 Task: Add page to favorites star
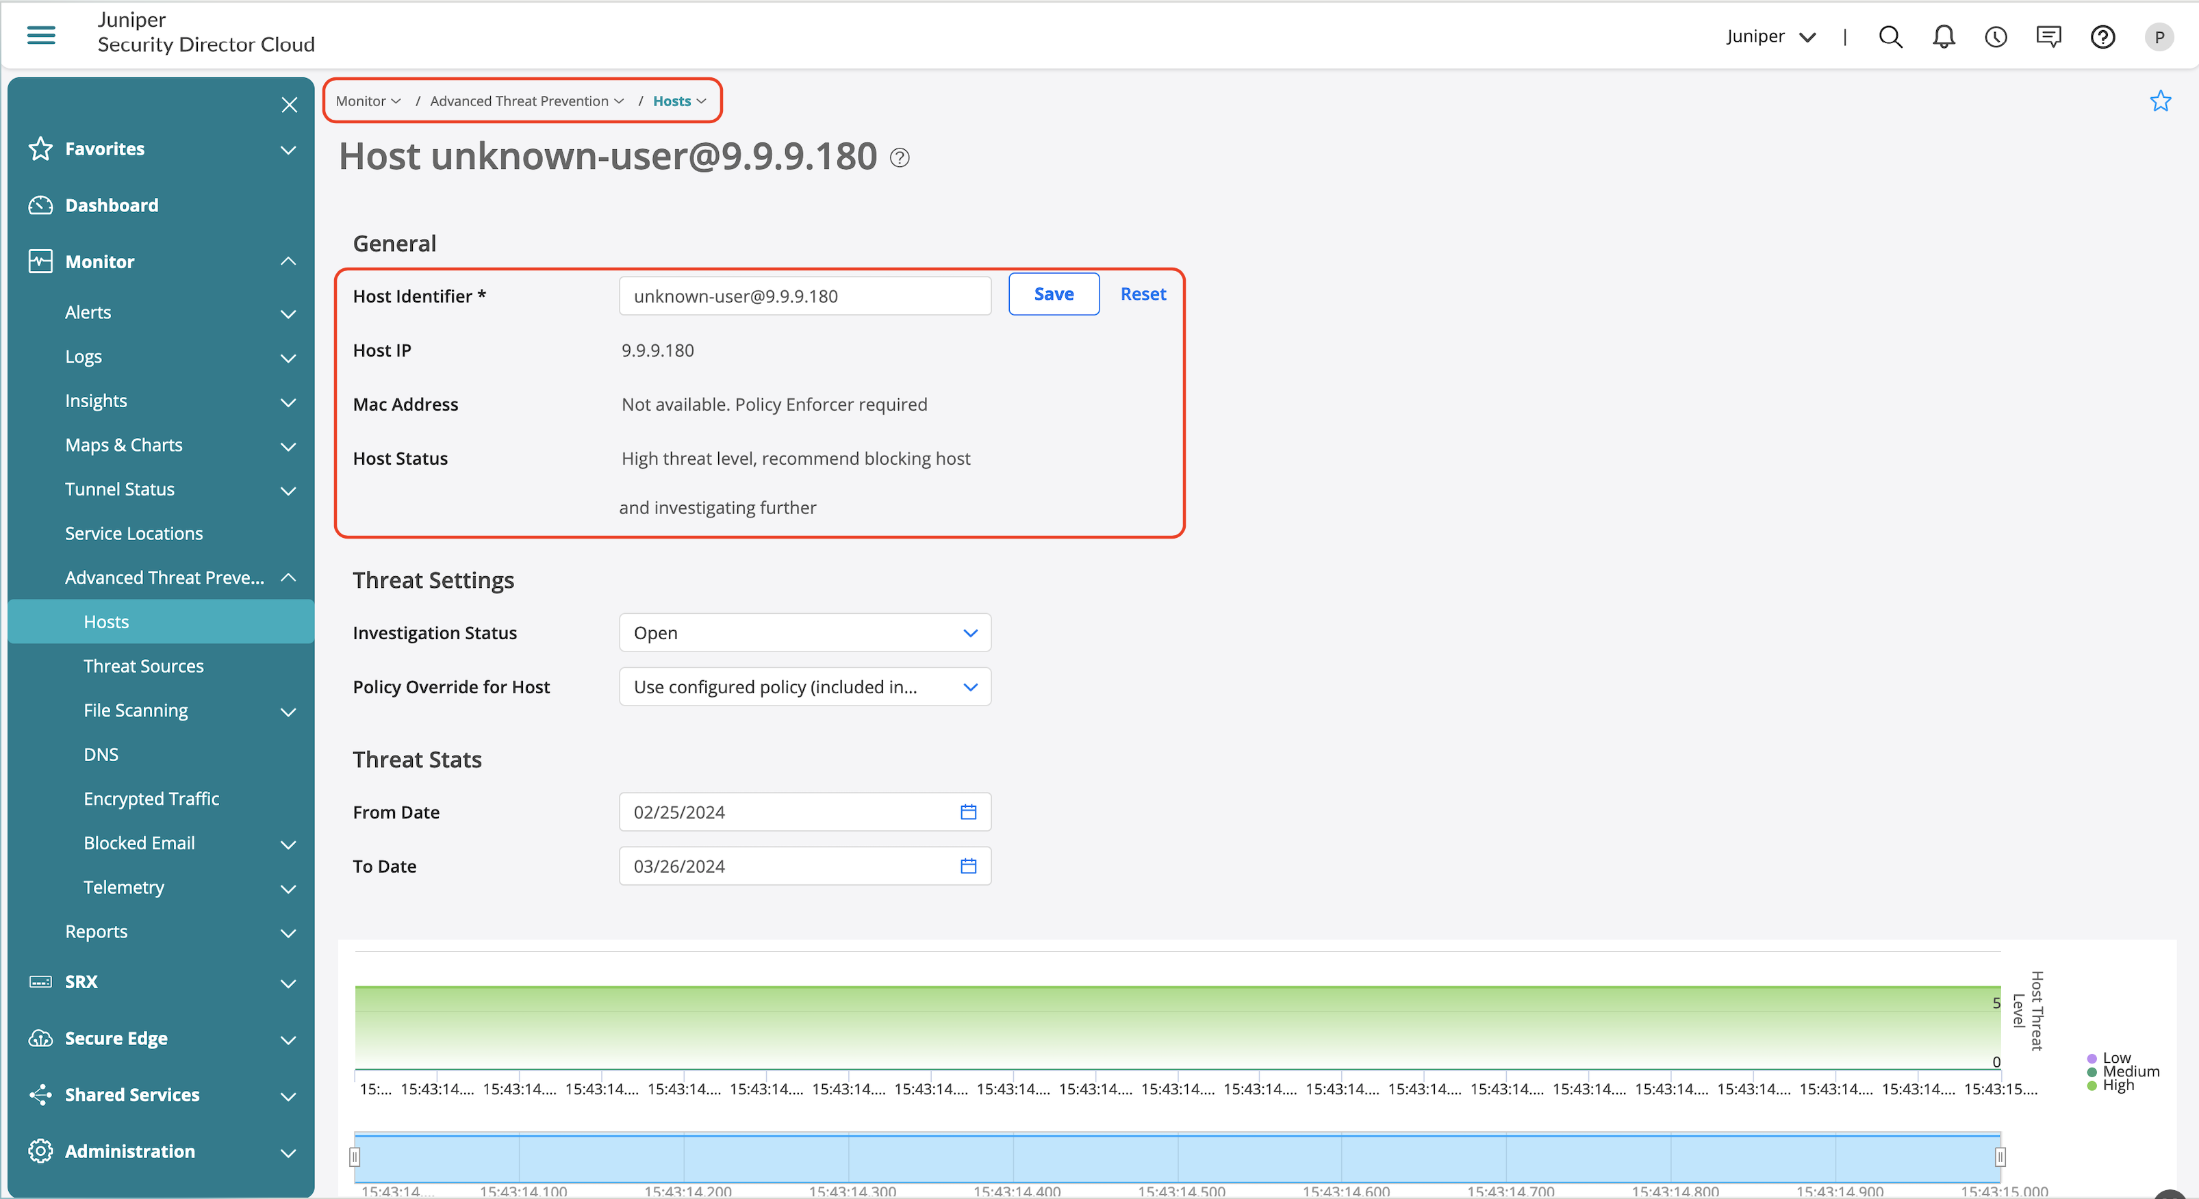tap(2160, 101)
